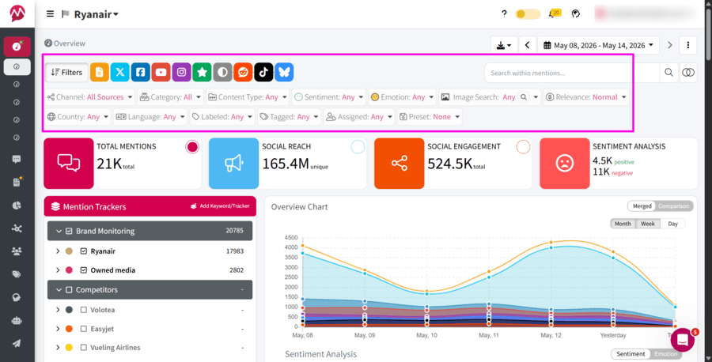Viewport: 712px width, 362px height.
Task: Uncheck the Owned media checkbox
Action: pos(84,270)
